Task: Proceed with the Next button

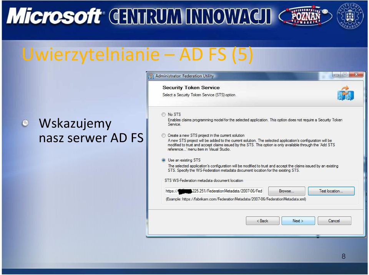Action: pyautogui.click(x=298, y=221)
